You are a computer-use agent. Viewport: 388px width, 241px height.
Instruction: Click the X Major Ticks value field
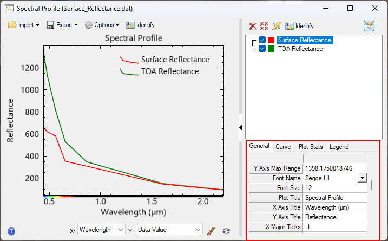[x=335, y=227]
